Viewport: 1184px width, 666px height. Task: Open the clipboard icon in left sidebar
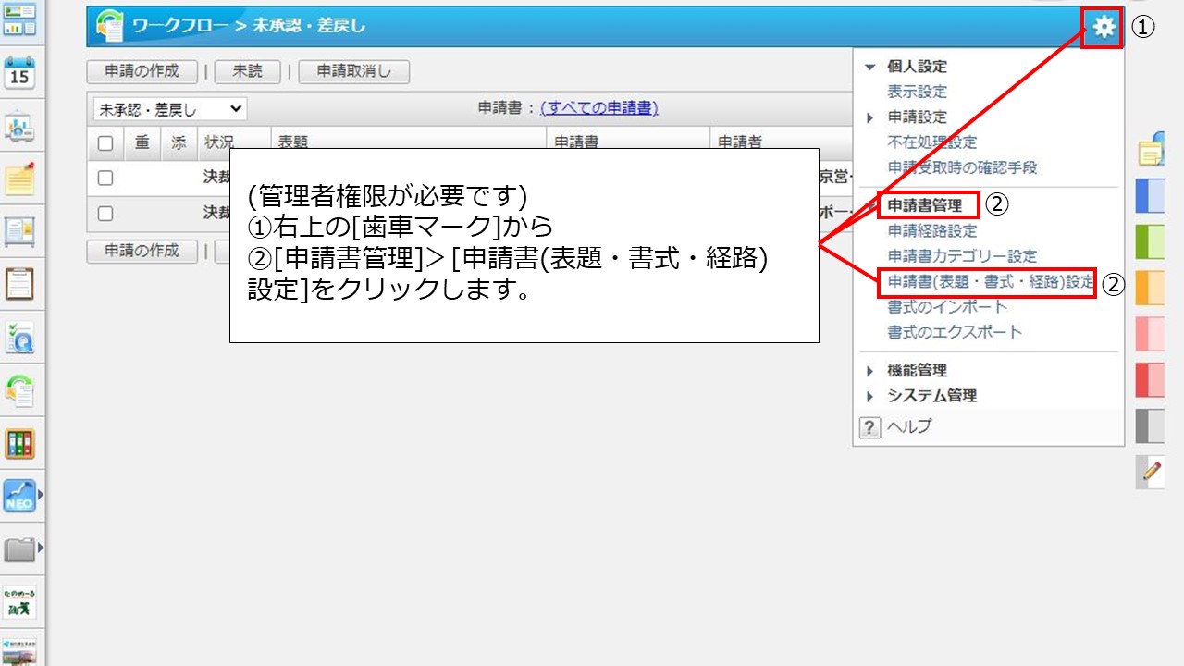point(19,284)
